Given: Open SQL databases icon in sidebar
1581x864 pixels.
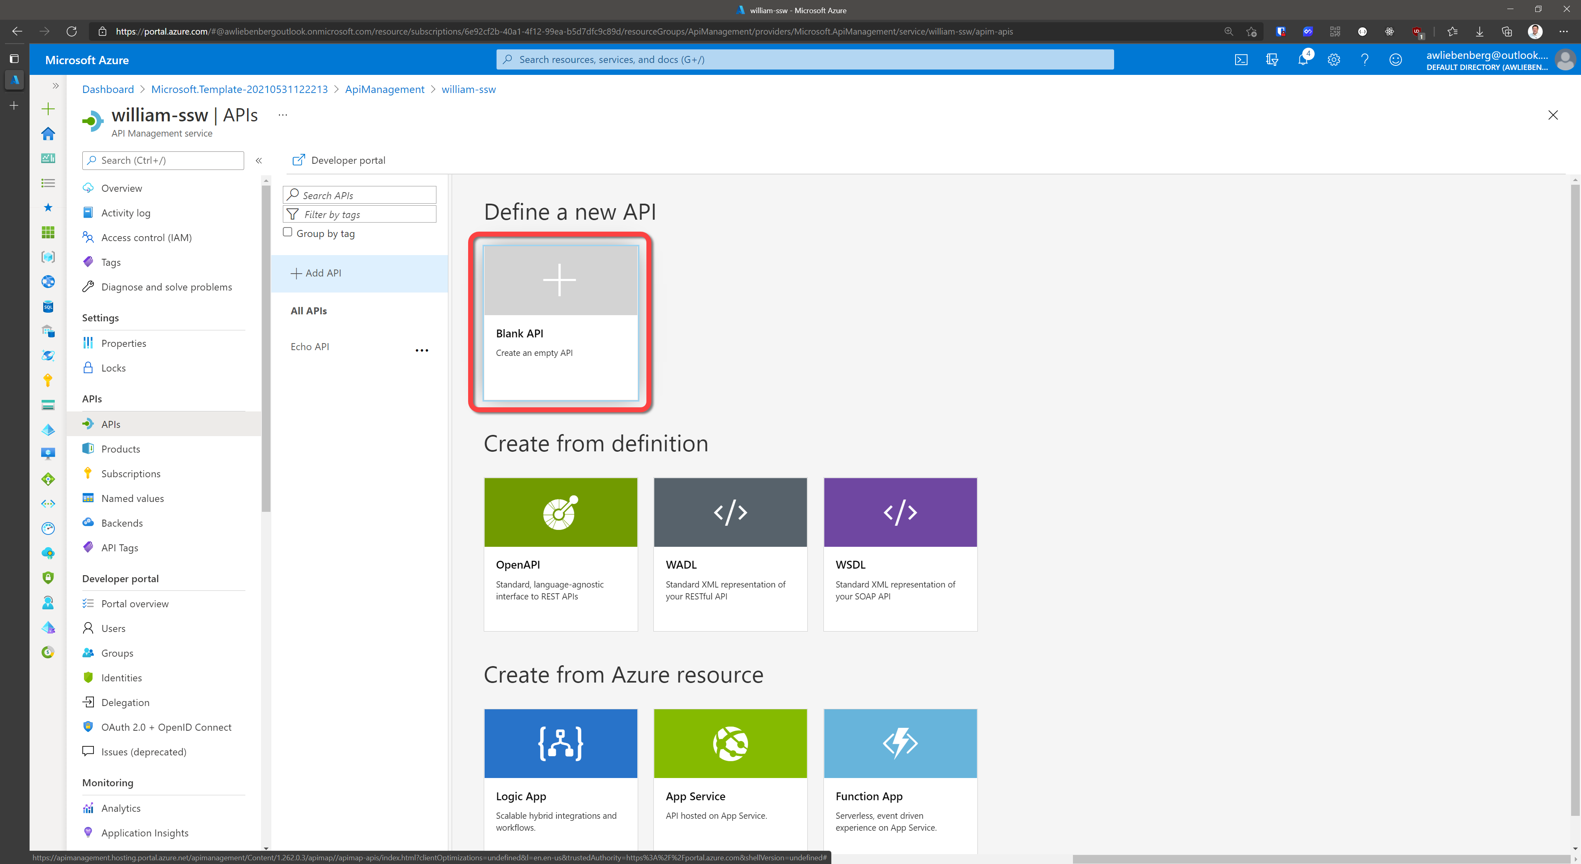Looking at the screenshot, I should click(48, 307).
